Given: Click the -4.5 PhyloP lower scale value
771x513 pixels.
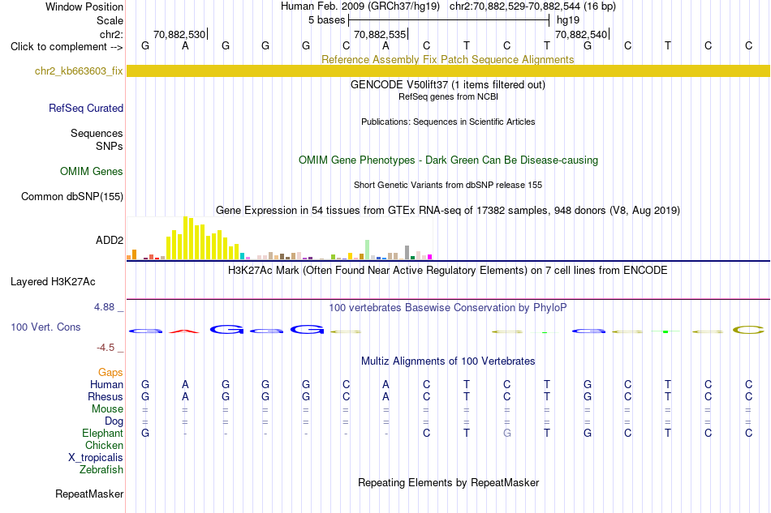Looking at the screenshot, I should click(x=106, y=348).
